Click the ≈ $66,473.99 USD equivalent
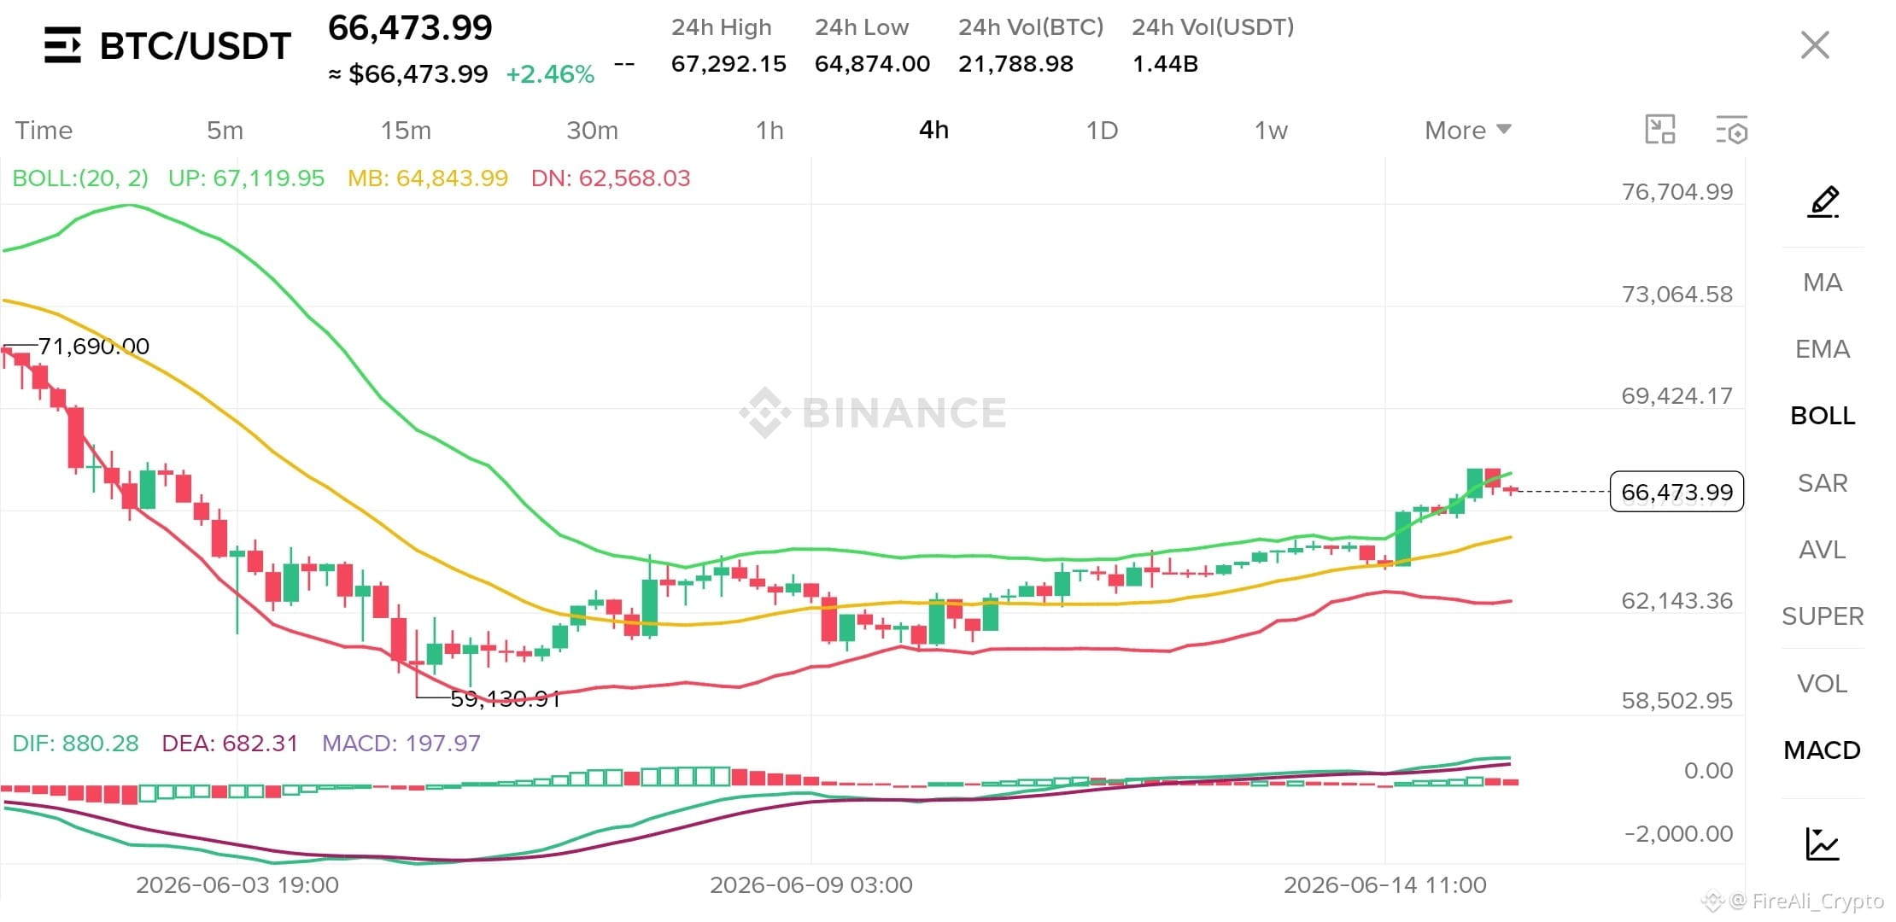The width and height of the screenshot is (1896, 922). [x=408, y=74]
